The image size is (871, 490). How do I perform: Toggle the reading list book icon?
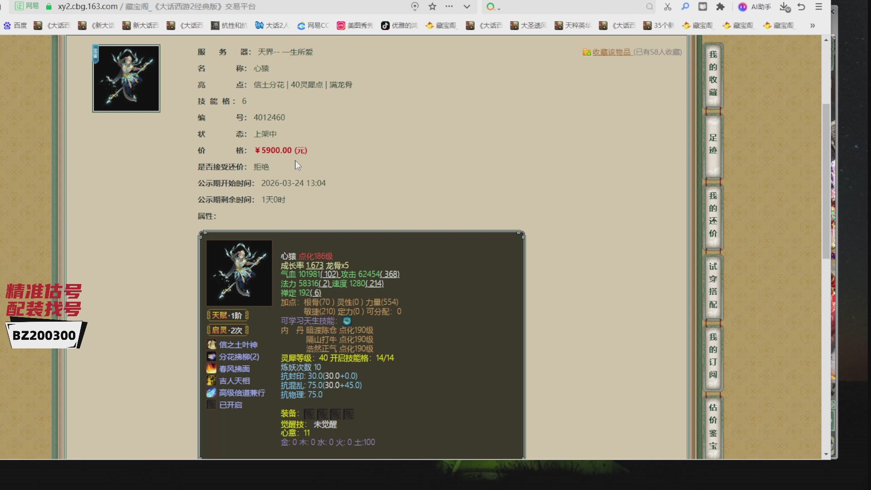(702, 7)
